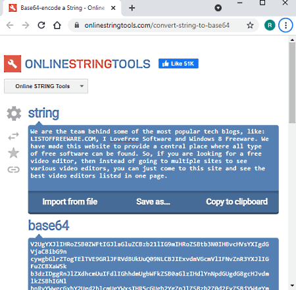Close the Base64-encode a String tab
The width and height of the screenshot is (296, 290).
coord(113,8)
